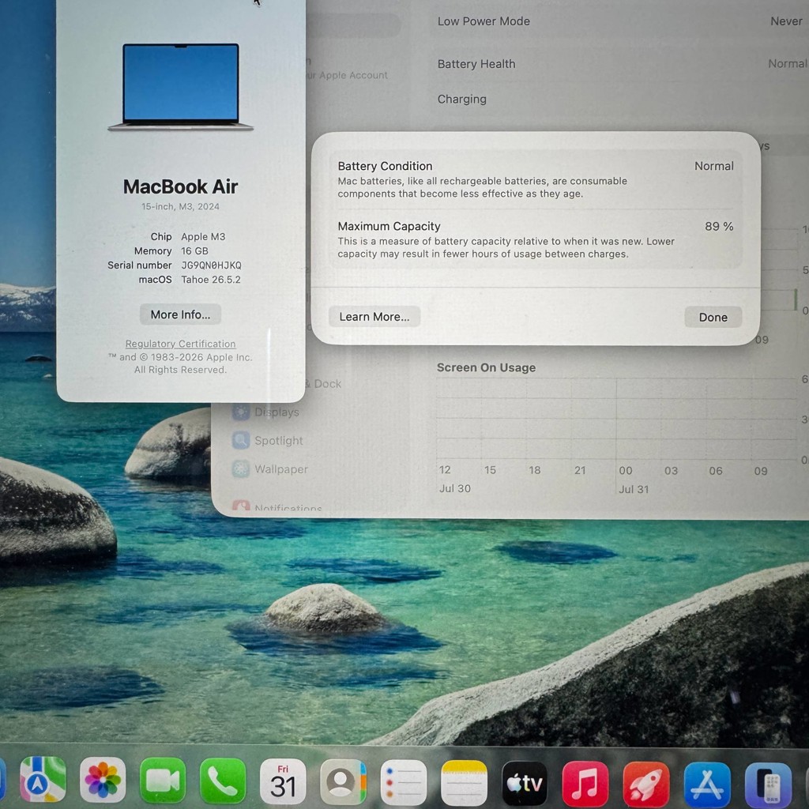This screenshot has width=809, height=809.
Task: Open the green Phone app icon
Action: [223, 781]
